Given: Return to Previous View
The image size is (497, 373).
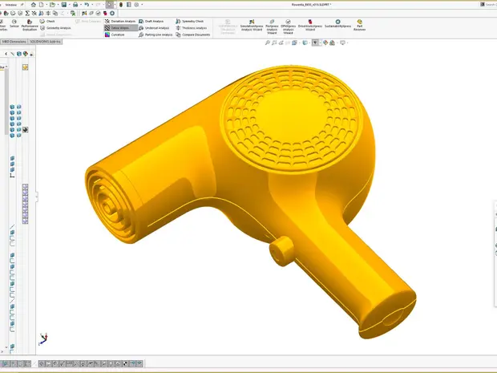Looking at the screenshot, I should click(x=281, y=43).
